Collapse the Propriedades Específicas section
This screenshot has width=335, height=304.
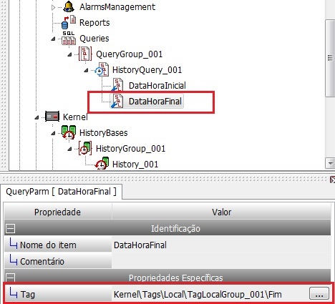pyautogui.click(x=11, y=278)
